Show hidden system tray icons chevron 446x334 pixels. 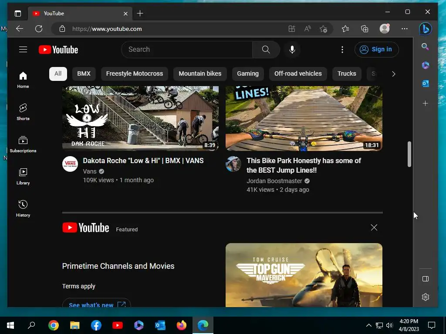click(368, 325)
